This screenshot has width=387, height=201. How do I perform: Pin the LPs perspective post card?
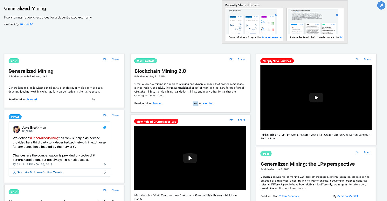coord(357,152)
